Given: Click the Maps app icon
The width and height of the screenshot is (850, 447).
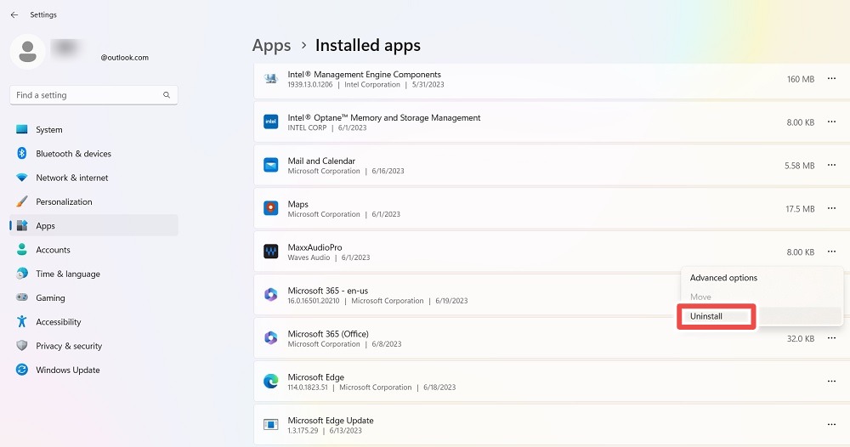Looking at the screenshot, I should pos(270,208).
